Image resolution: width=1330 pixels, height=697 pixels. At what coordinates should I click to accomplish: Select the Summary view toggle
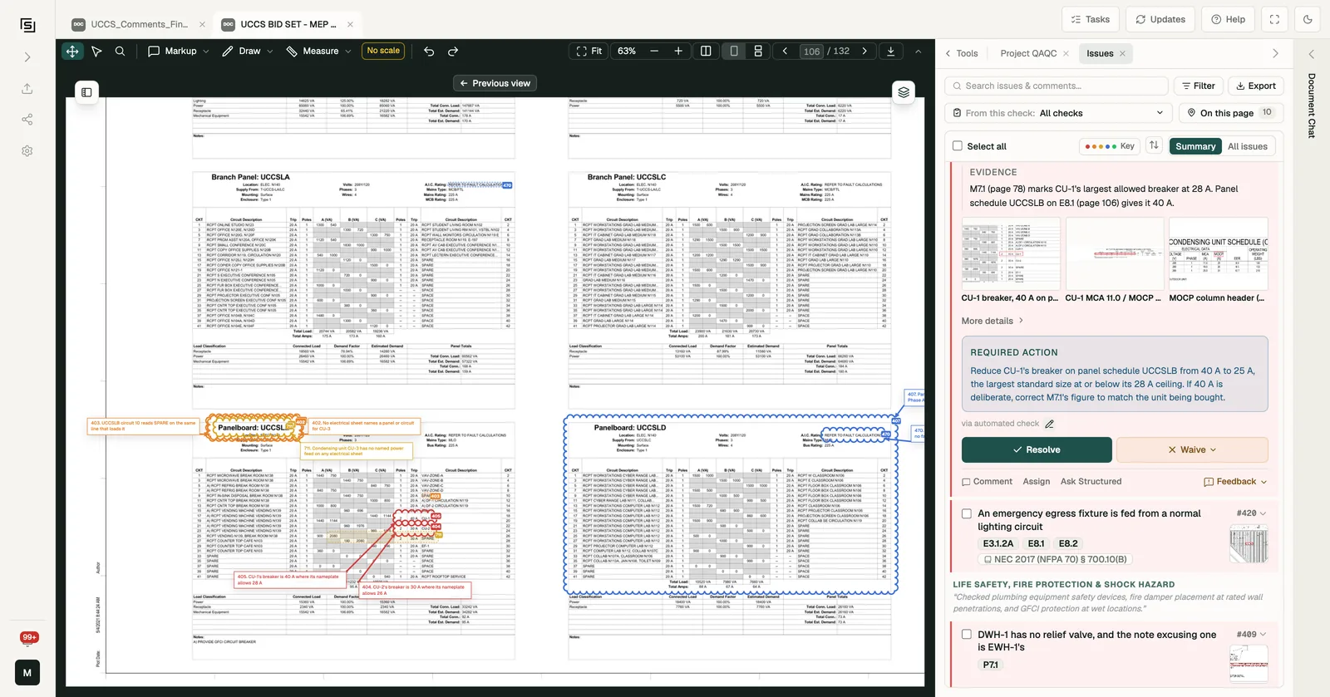pyautogui.click(x=1195, y=146)
